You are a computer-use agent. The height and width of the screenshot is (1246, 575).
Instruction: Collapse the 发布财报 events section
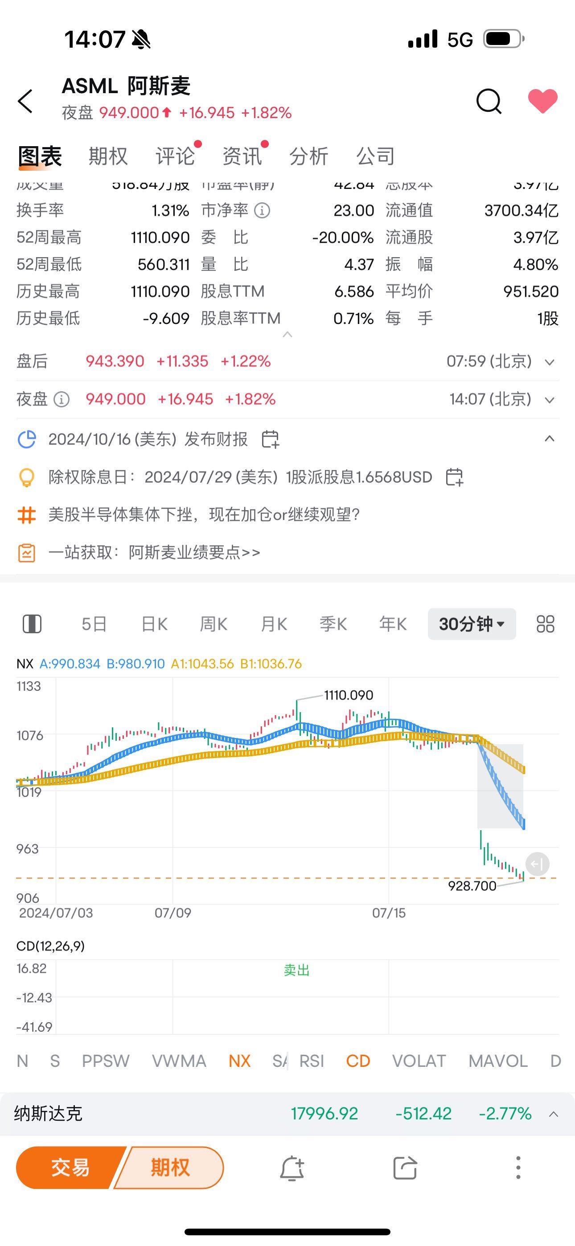[x=549, y=439]
